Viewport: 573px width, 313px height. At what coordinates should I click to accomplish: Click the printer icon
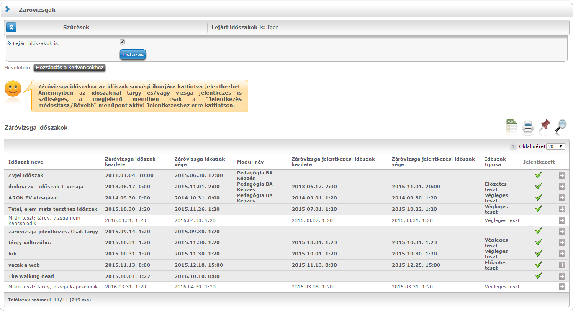pyautogui.click(x=528, y=127)
